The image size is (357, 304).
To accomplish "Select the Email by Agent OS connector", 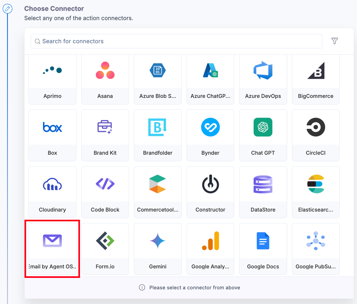I will [52, 249].
